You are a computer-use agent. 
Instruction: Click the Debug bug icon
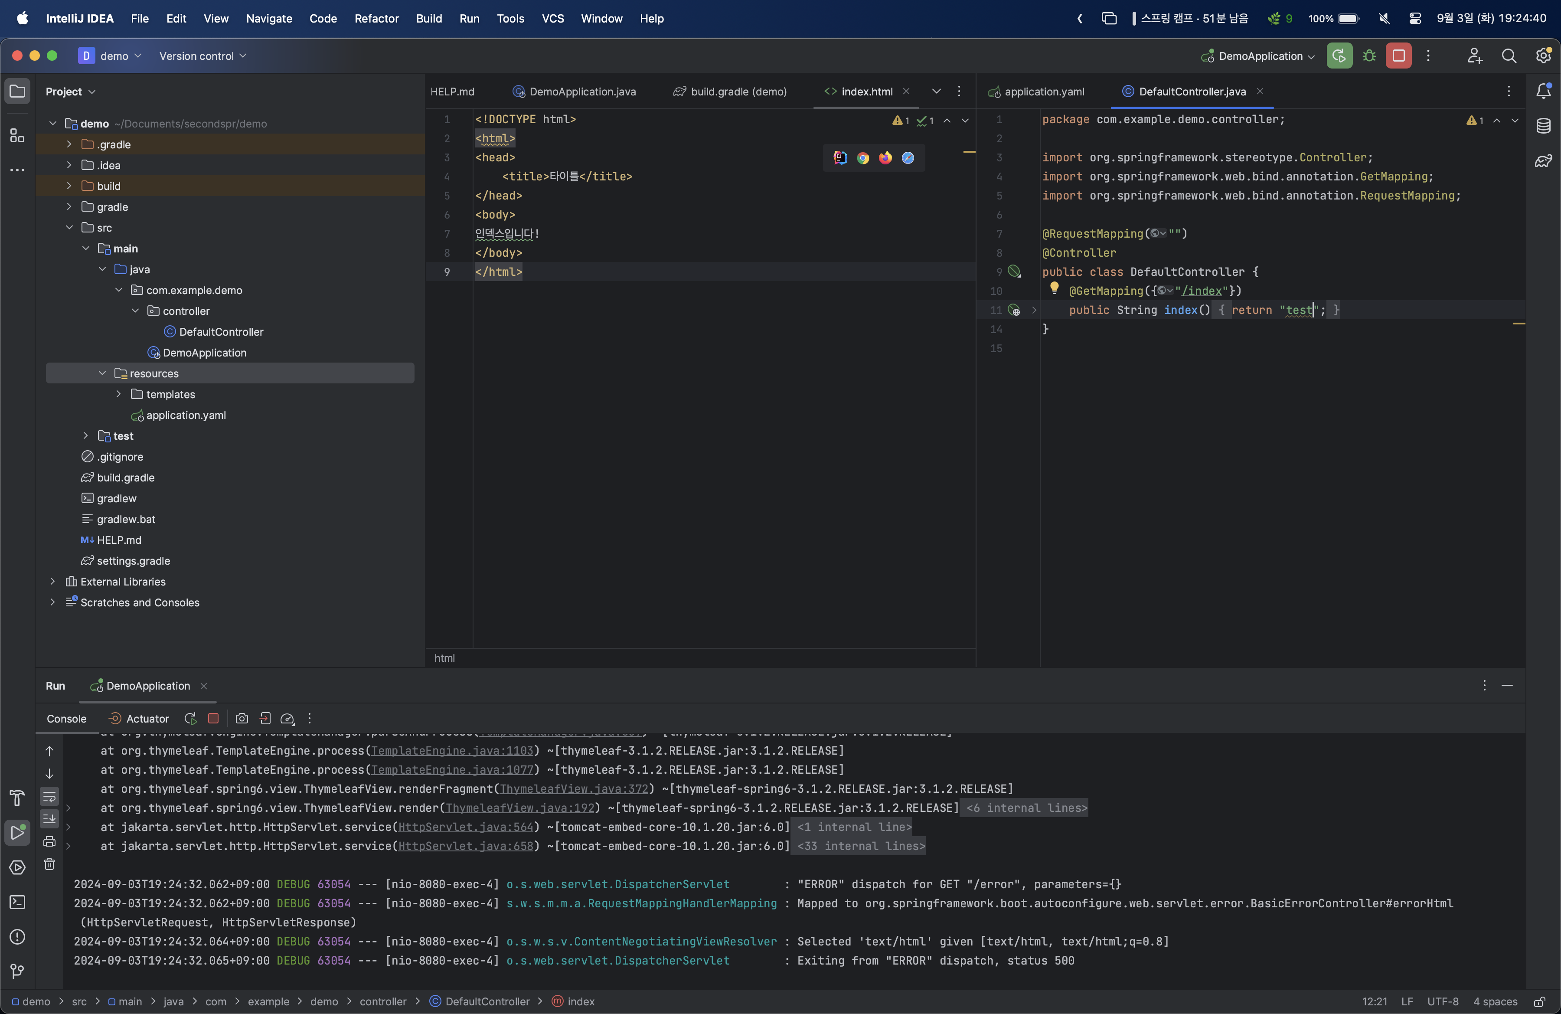[x=1369, y=56]
